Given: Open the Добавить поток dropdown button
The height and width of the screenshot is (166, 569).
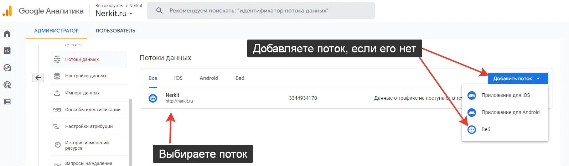Looking at the screenshot, I should (x=518, y=78).
